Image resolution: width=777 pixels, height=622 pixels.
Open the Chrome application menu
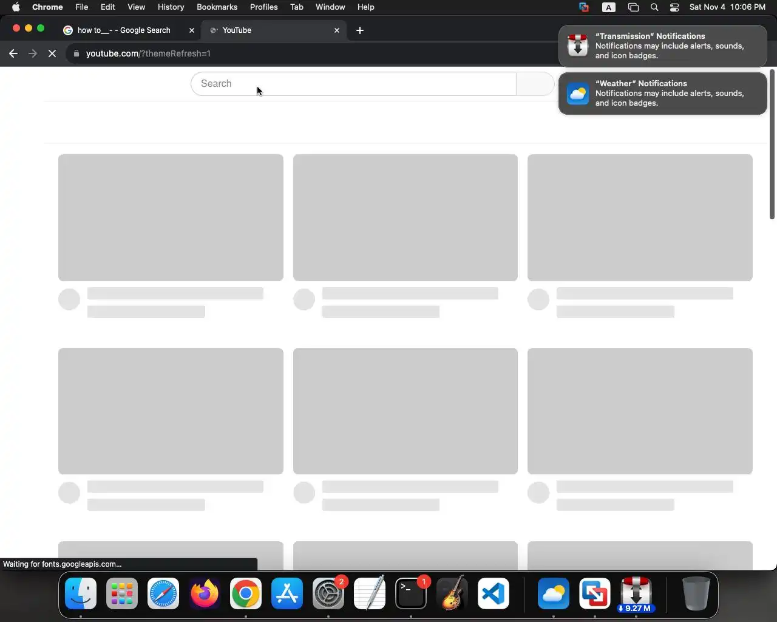coord(47,7)
